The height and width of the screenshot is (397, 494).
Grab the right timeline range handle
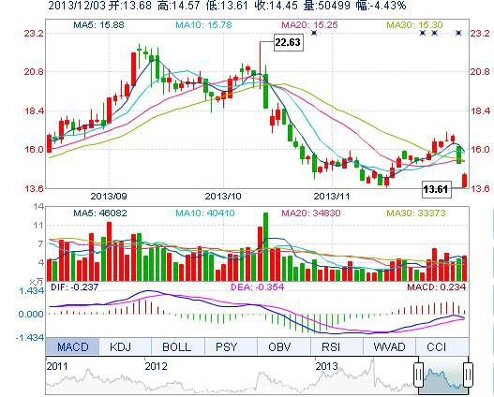(x=468, y=375)
